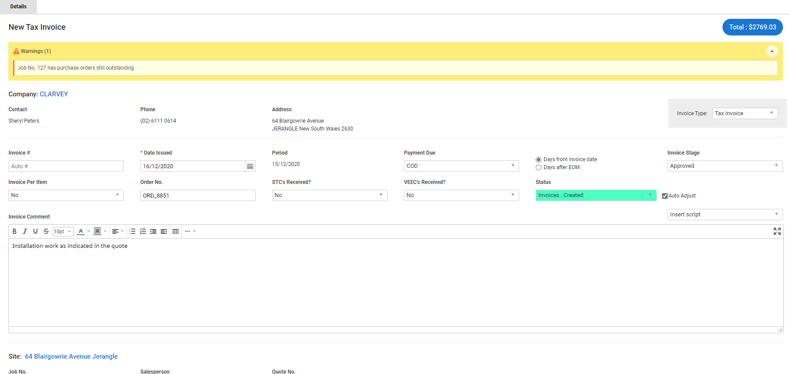Click phone number (02) 6111 0614

coord(158,121)
